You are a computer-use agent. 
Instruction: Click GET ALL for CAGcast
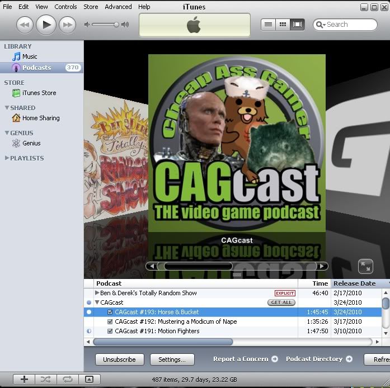281,302
